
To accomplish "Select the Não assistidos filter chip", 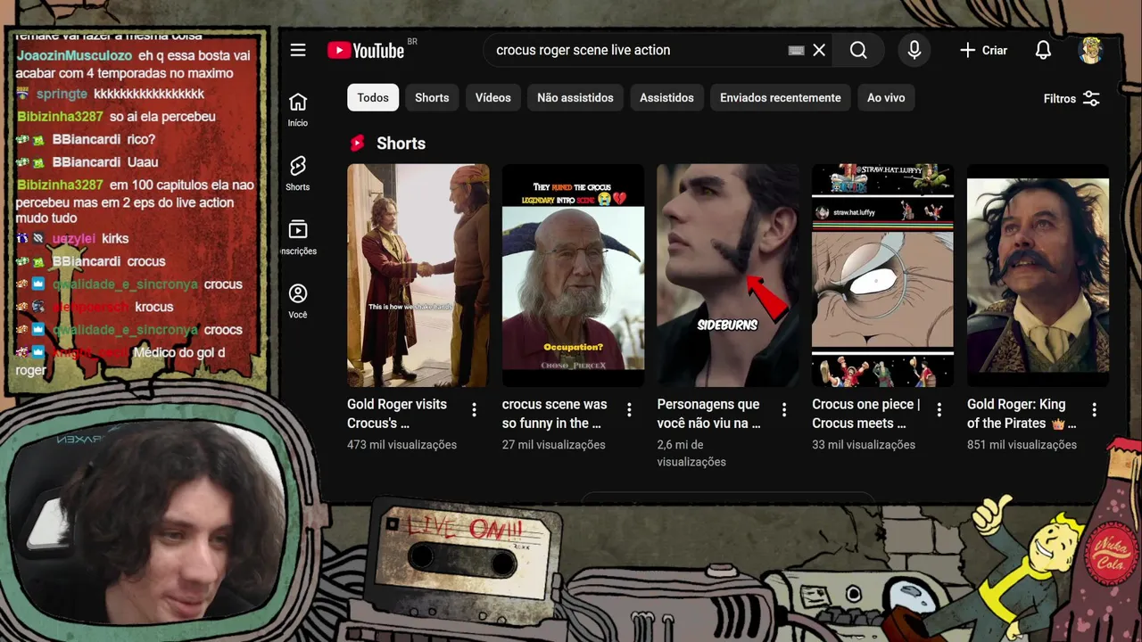I will (x=575, y=98).
